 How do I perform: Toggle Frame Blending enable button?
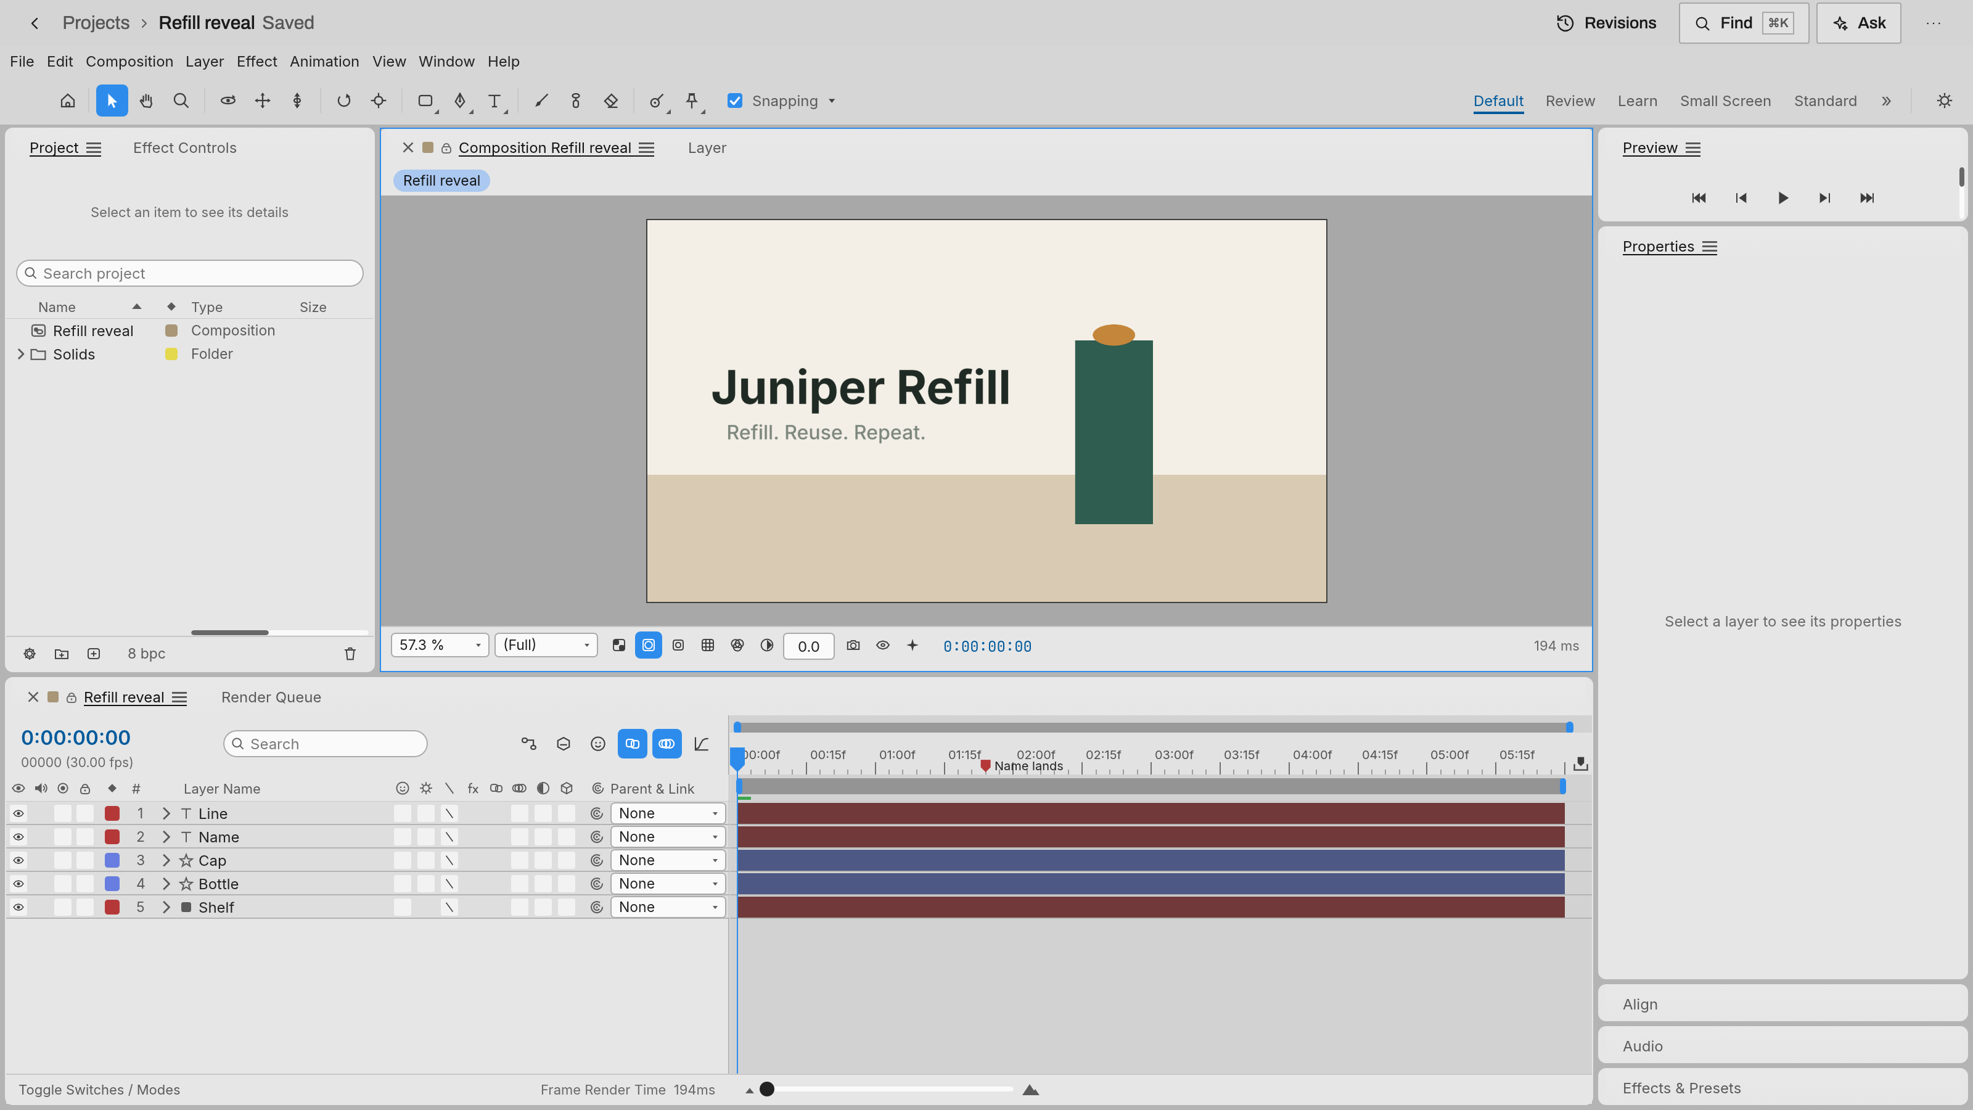point(632,743)
